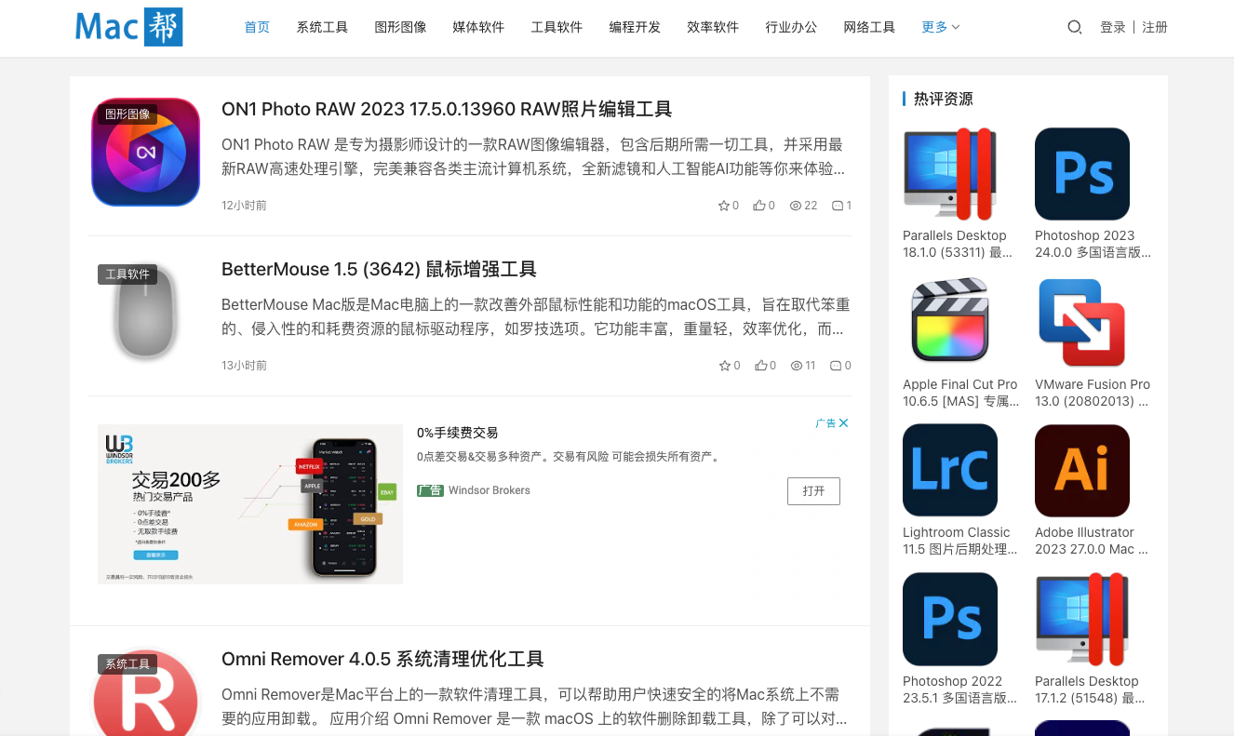Click star favorite icon on ON1 Photo RAW post

coord(723,206)
